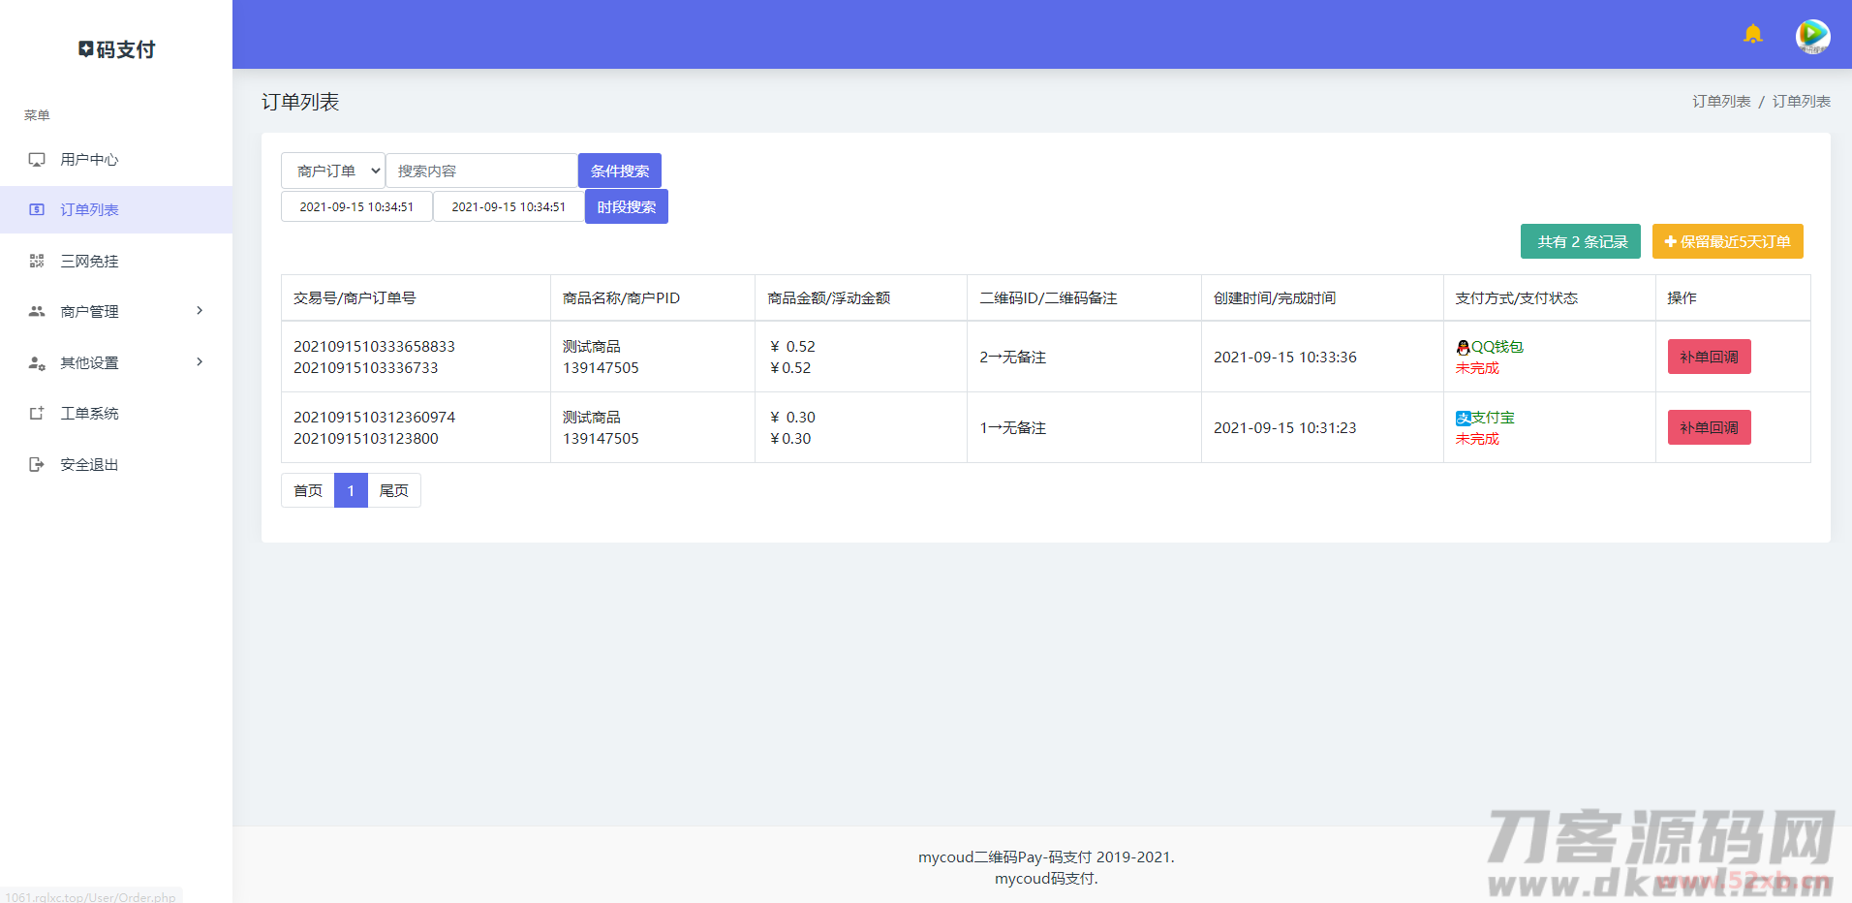Click the notification bell icon
Screen dimensions: 1852x903
click(1752, 35)
